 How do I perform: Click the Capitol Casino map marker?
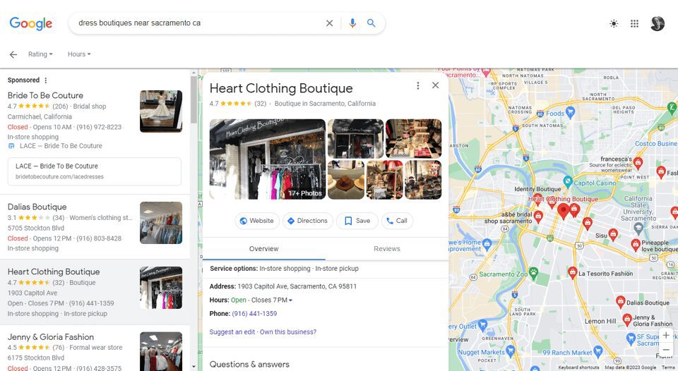coord(568,181)
